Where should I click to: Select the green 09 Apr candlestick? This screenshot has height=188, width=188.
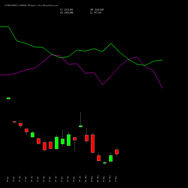[x=9, y=99]
